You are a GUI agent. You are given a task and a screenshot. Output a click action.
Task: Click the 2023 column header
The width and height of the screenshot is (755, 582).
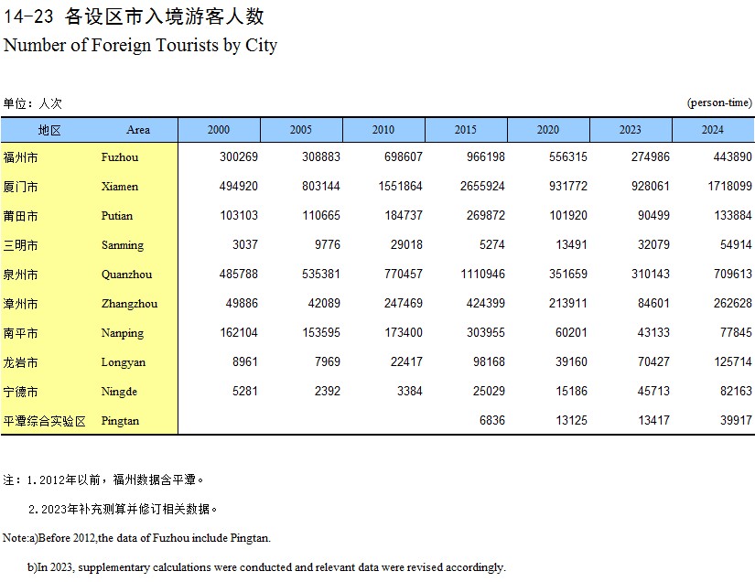[x=630, y=130]
